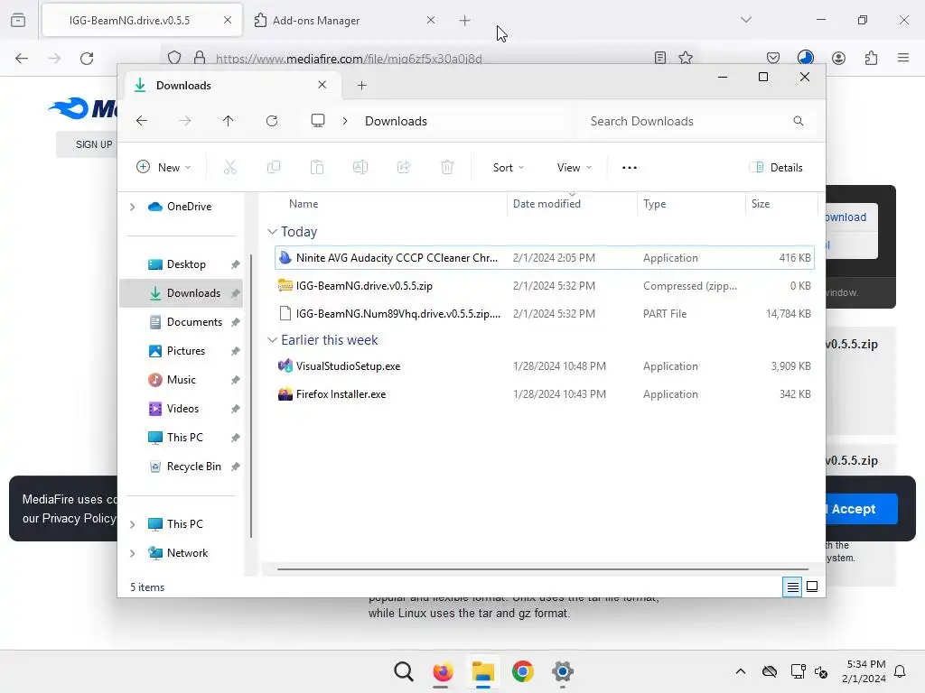Open the New item dropdown
925x693 pixels.
coord(164,167)
